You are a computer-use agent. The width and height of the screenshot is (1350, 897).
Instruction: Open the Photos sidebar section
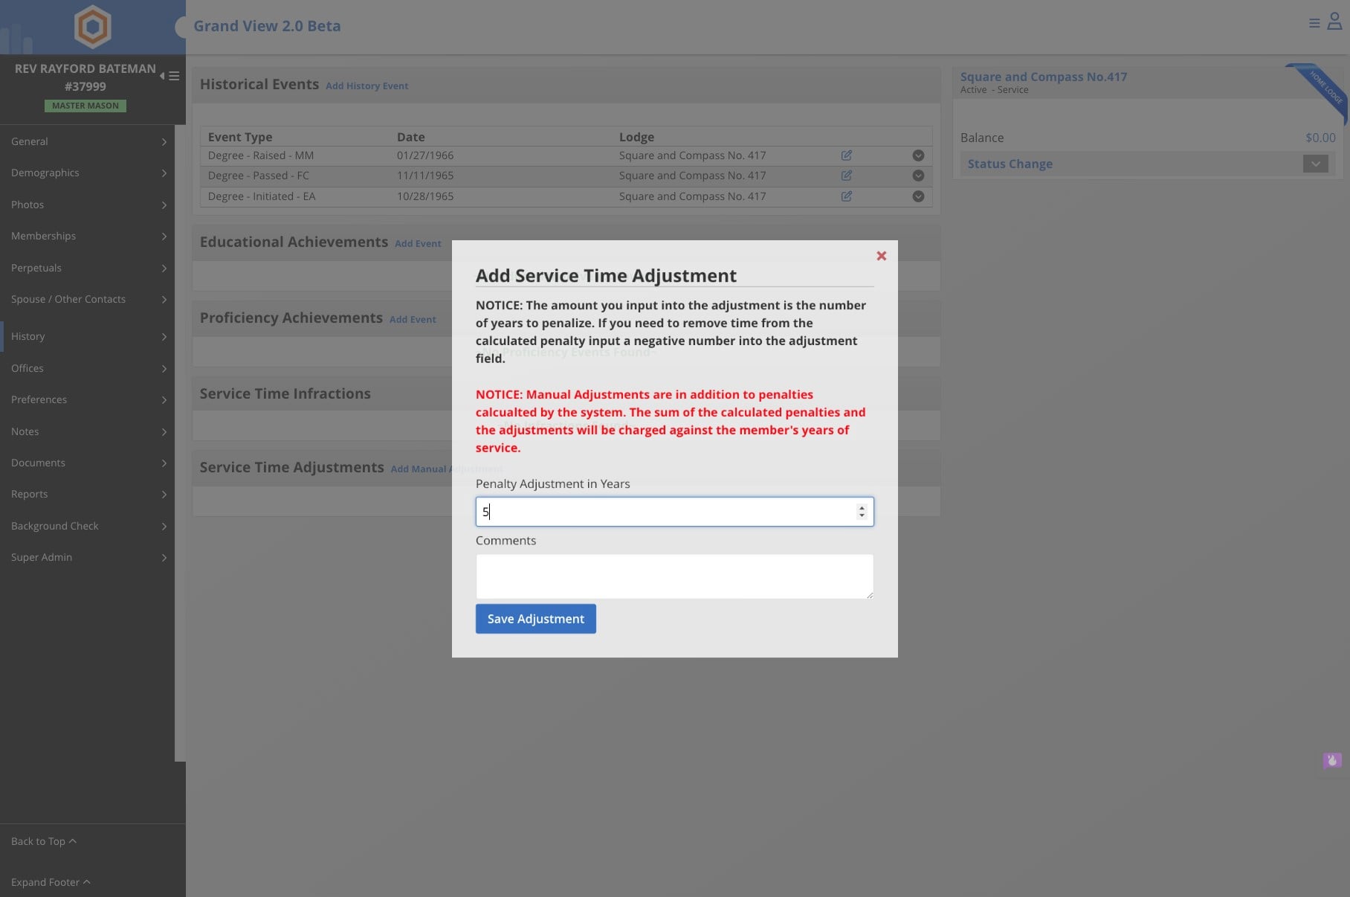[87, 205]
